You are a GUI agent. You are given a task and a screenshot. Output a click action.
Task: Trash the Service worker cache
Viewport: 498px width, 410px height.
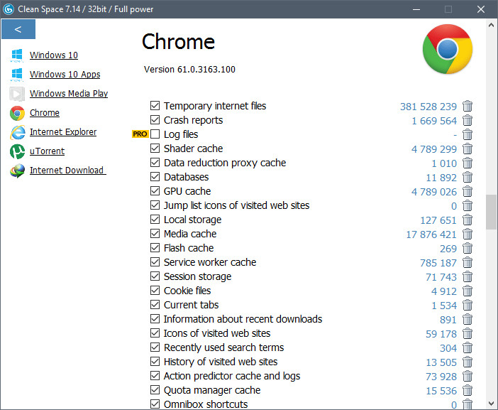pyautogui.click(x=467, y=262)
